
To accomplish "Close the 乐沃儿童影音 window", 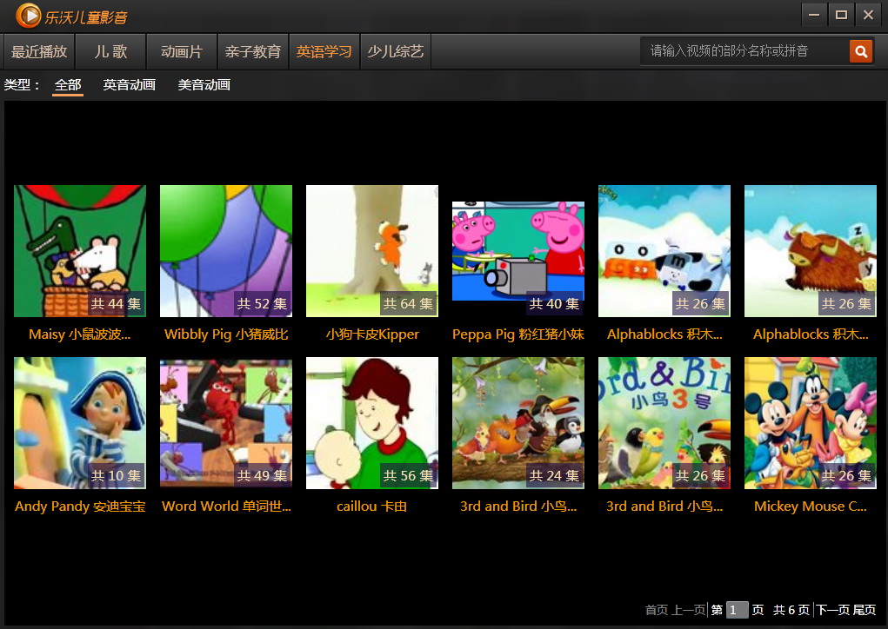I will tap(868, 15).
